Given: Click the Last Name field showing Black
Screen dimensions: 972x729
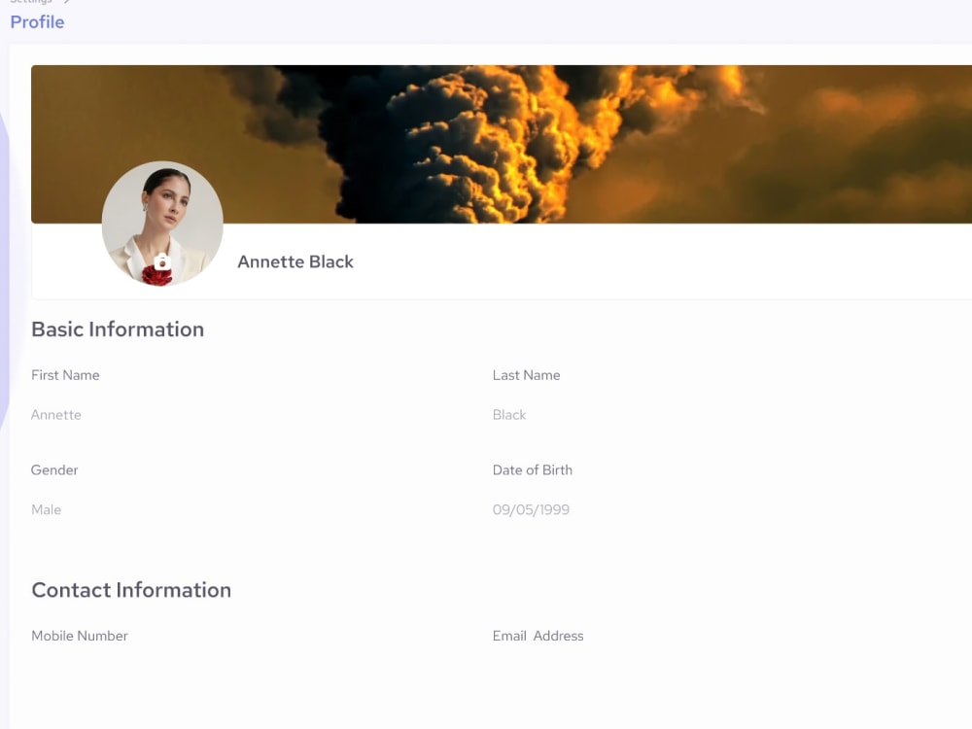Looking at the screenshot, I should pos(509,415).
